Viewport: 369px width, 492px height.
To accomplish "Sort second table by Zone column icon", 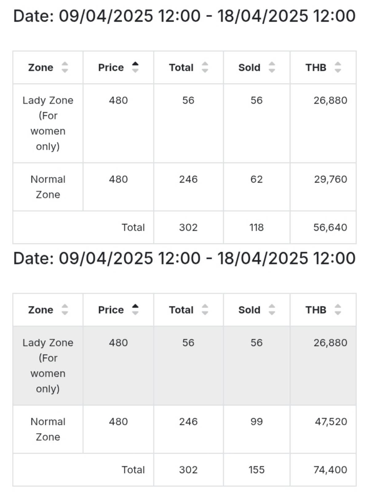I will [65, 310].
